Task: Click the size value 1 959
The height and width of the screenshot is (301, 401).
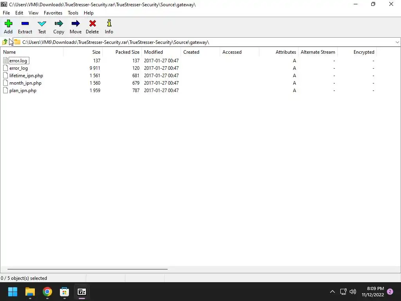Action: (95, 91)
